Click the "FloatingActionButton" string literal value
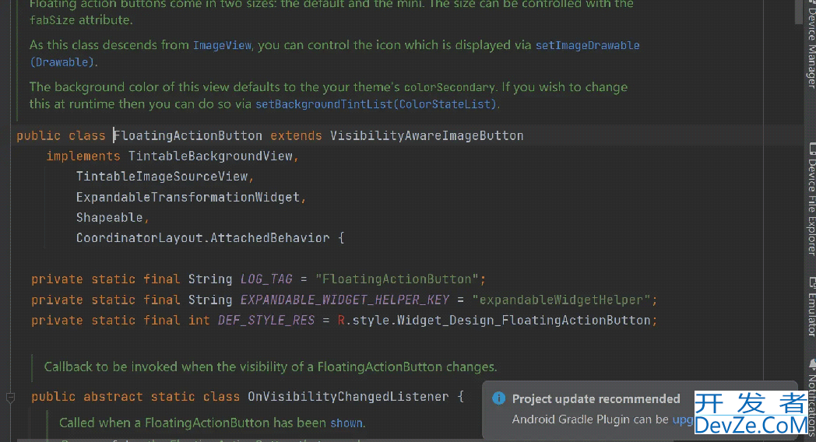The image size is (816, 442). (x=396, y=279)
